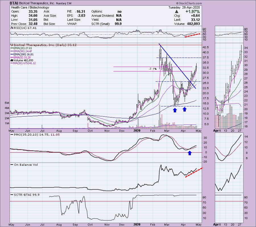The height and width of the screenshot is (227, 256).
Task: Click the Options value 'no'
Action: (x=119, y=12)
